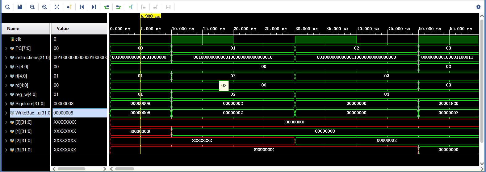
Task: Zoom in on the waveform
Action: coord(32,7)
